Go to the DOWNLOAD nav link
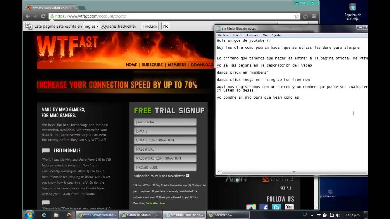The width and height of the screenshot is (390, 219). coord(202,64)
